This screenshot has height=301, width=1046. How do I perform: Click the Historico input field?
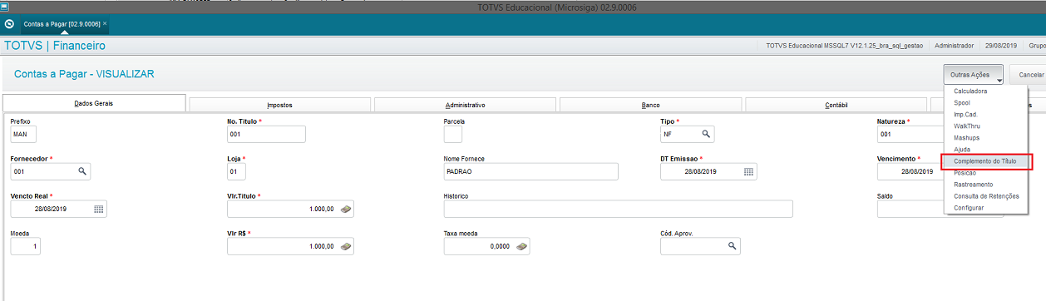619,209
